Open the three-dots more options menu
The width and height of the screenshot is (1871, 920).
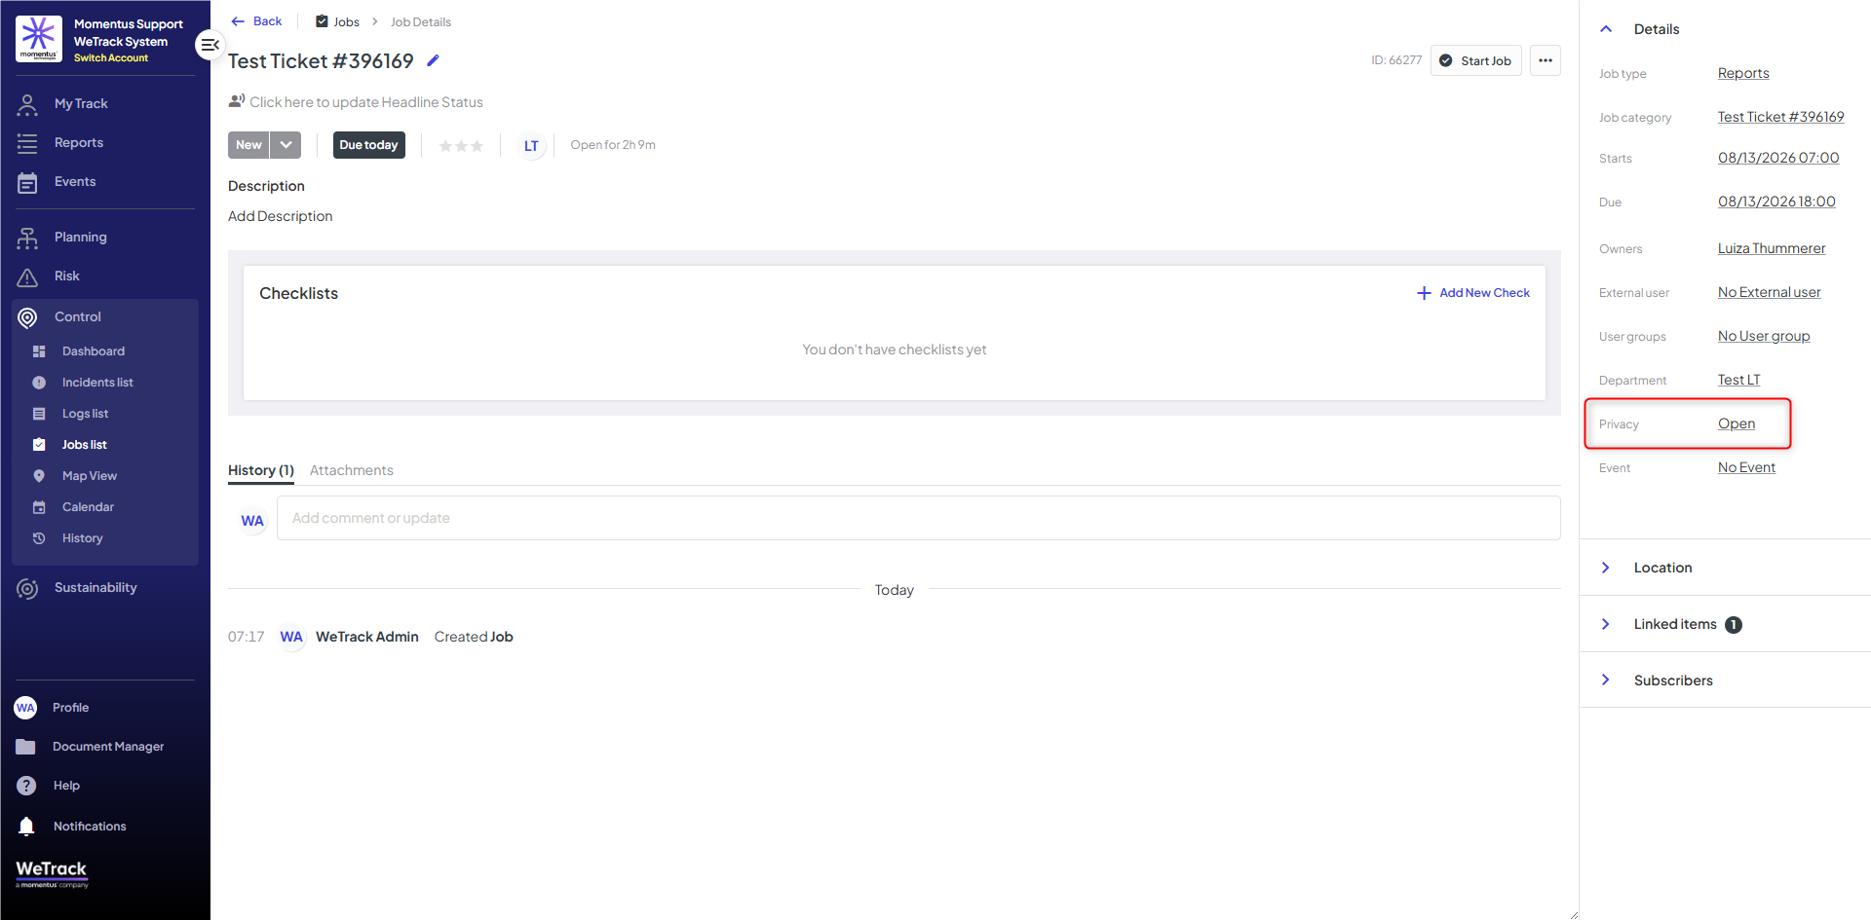click(x=1546, y=60)
